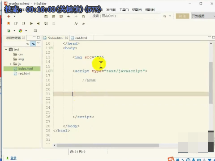
Task: Collapse the test project tree node
Action: coord(6,49)
